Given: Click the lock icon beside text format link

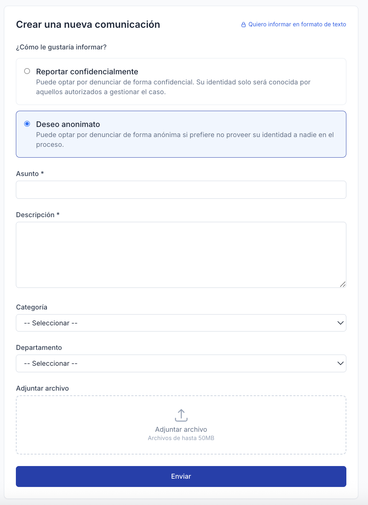Looking at the screenshot, I should pyautogui.click(x=244, y=25).
